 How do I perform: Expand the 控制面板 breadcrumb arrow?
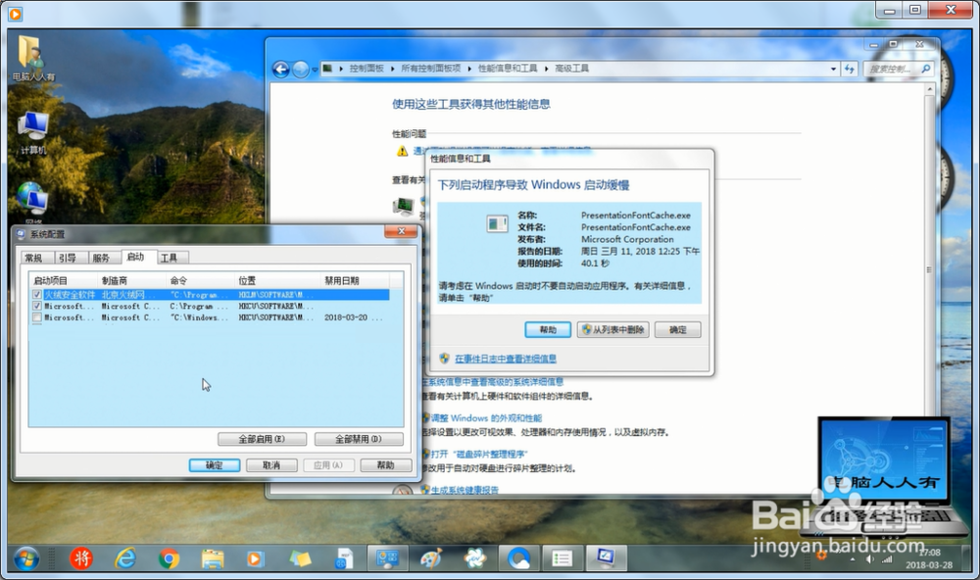393,69
